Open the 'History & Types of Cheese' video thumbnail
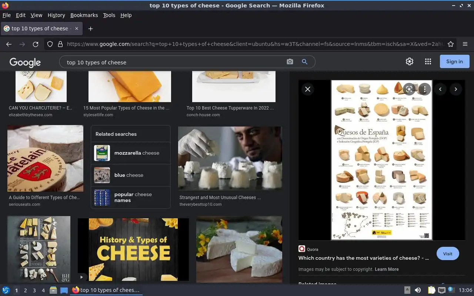This screenshot has width=474, height=296. [x=133, y=249]
